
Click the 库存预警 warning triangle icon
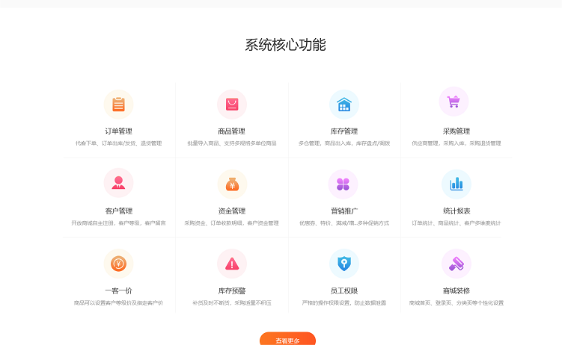(x=232, y=264)
